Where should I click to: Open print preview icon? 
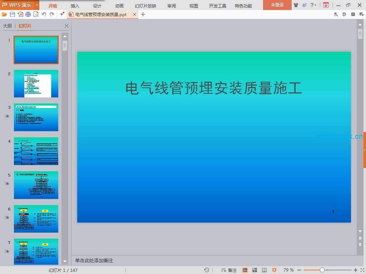coord(36,14)
